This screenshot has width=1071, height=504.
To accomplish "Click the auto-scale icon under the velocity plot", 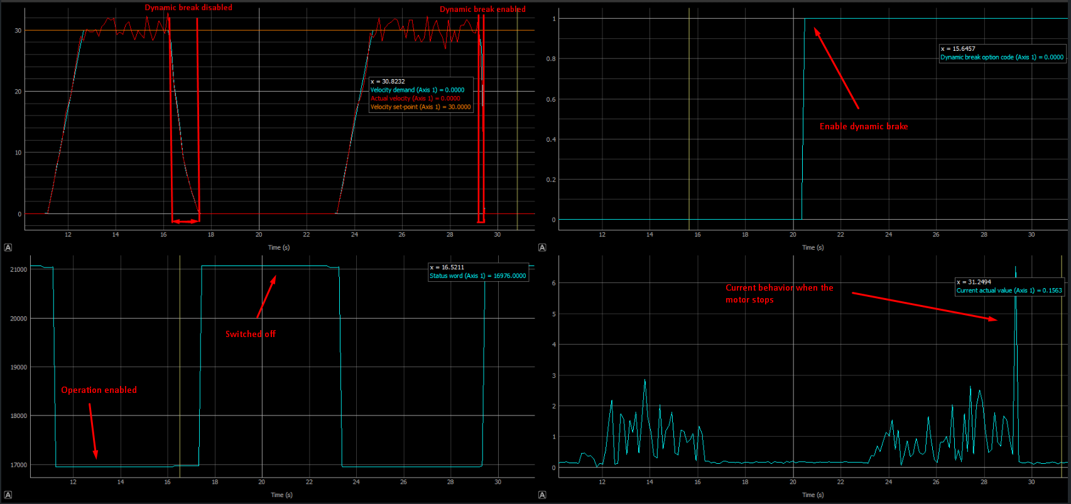I will 8,247.
